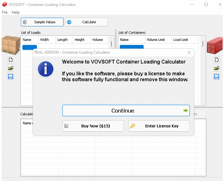
Task: Click new file icon beside containers list
Action: [216, 60]
